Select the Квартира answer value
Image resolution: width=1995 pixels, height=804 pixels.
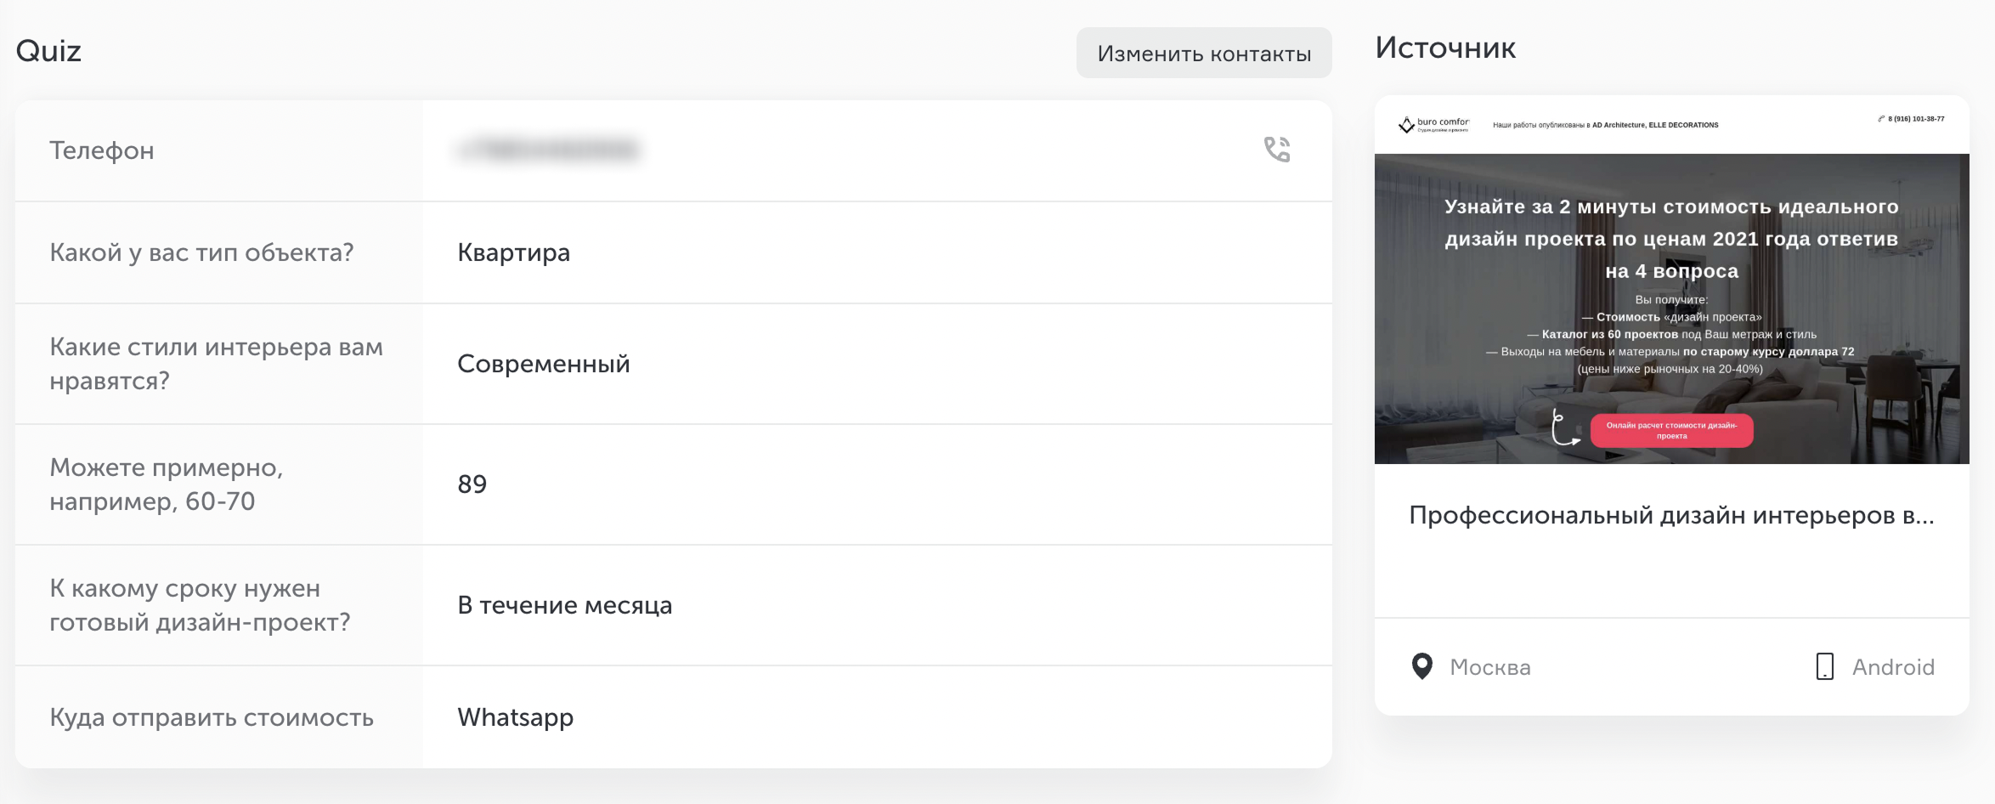[513, 252]
